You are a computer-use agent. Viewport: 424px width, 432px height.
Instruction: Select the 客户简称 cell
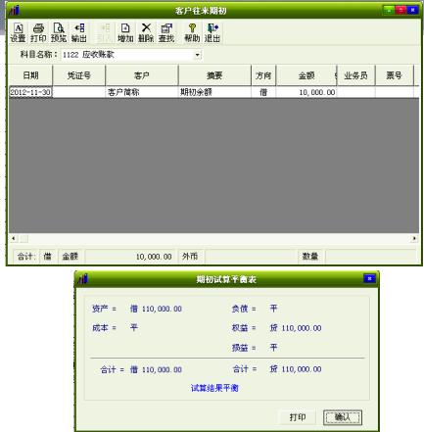[x=142, y=92]
